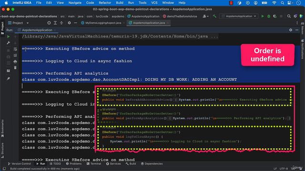305x171 pixels.
Task: Open the Navigate menu
Action: (75, 3)
